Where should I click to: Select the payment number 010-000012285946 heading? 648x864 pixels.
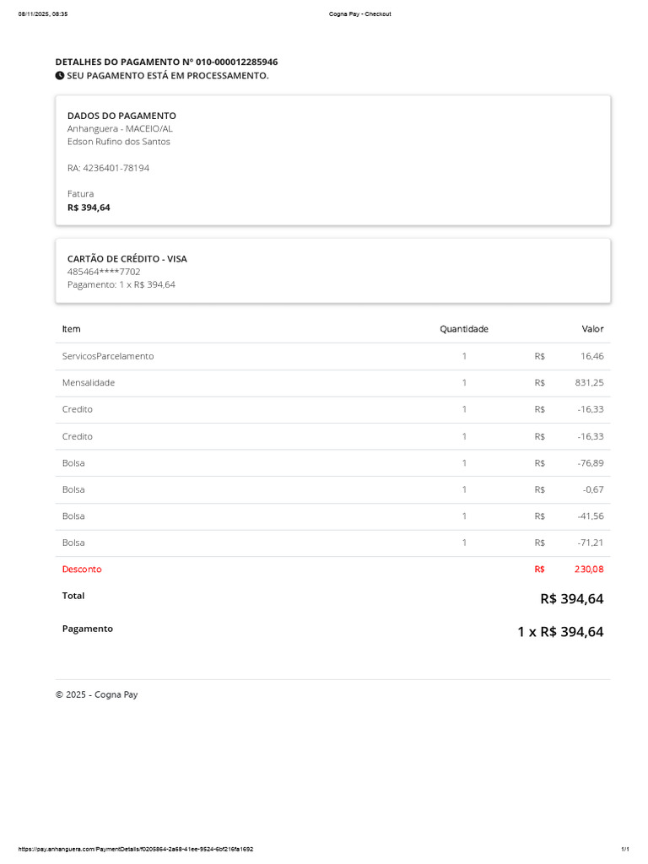tap(166, 62)
